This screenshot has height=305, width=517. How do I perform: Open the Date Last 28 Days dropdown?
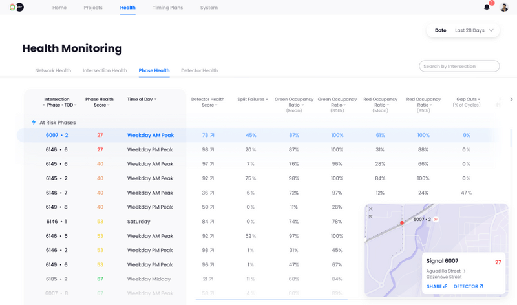pyautogui.click(x=463, y=30)
